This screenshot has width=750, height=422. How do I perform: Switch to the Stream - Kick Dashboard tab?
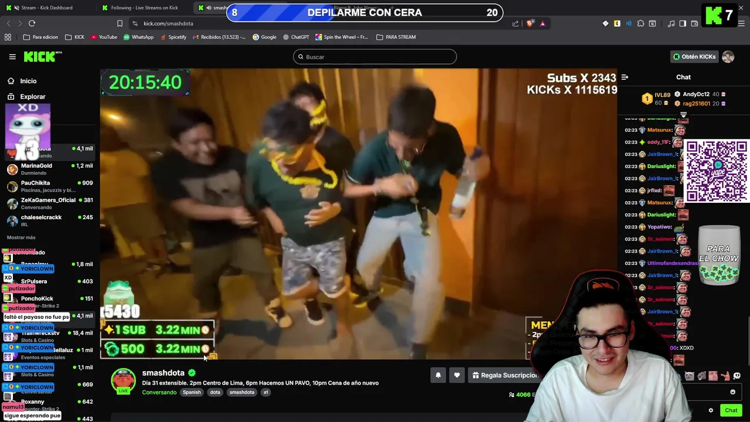[47, 8]
